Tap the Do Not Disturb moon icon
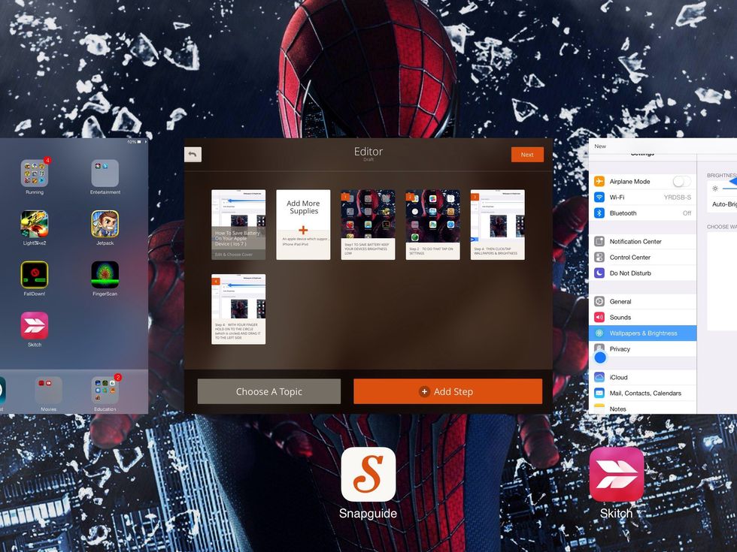Screen dimensions: 737x552 599,273
